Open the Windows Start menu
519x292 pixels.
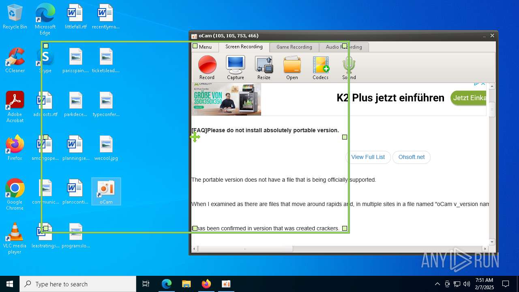pyautogui.click(x=10, y=284)
